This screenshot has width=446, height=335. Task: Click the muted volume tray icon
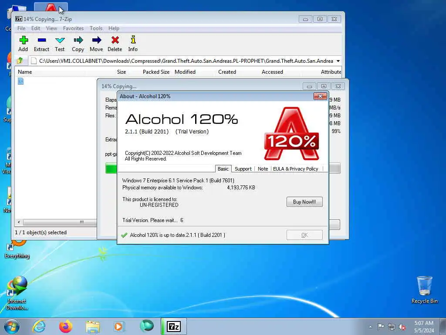coord(402,327)
